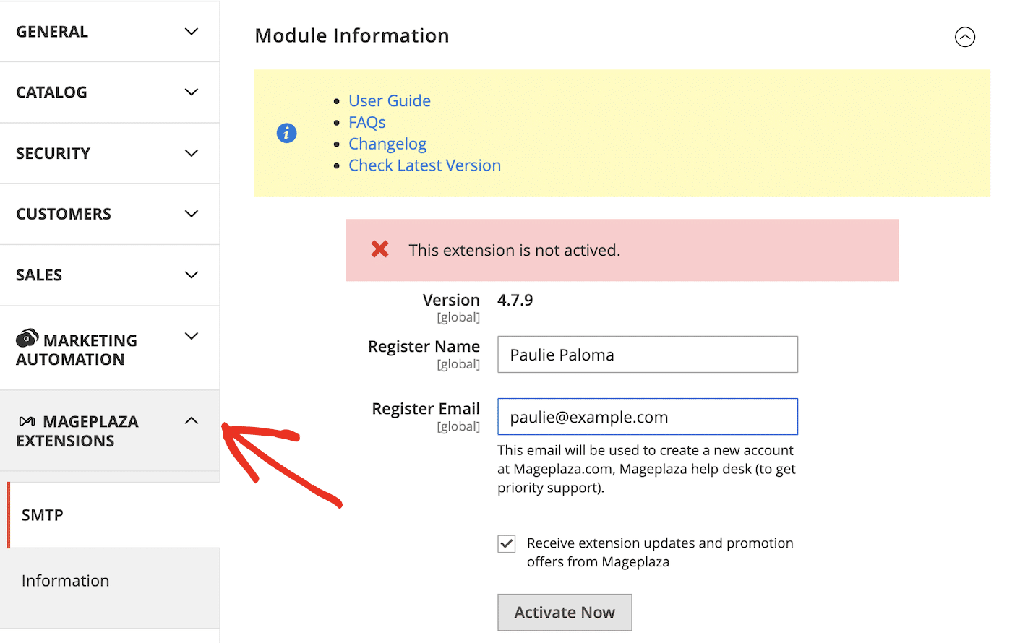This screenshot has height=643, width=1012.
Task: Click the blue info icon
Action: click(286, 133)
